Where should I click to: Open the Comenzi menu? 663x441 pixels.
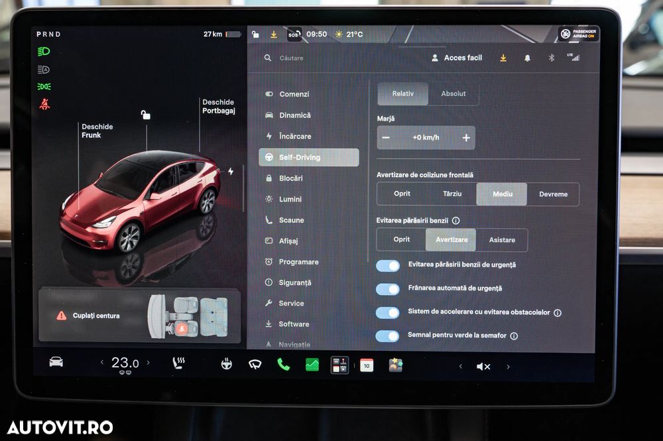tap(309, 94)
